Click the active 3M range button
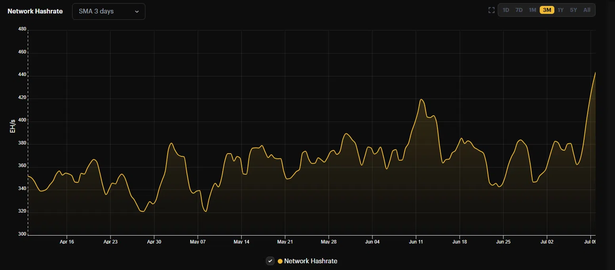Screen dimensions: 615x270 (547, 10)
